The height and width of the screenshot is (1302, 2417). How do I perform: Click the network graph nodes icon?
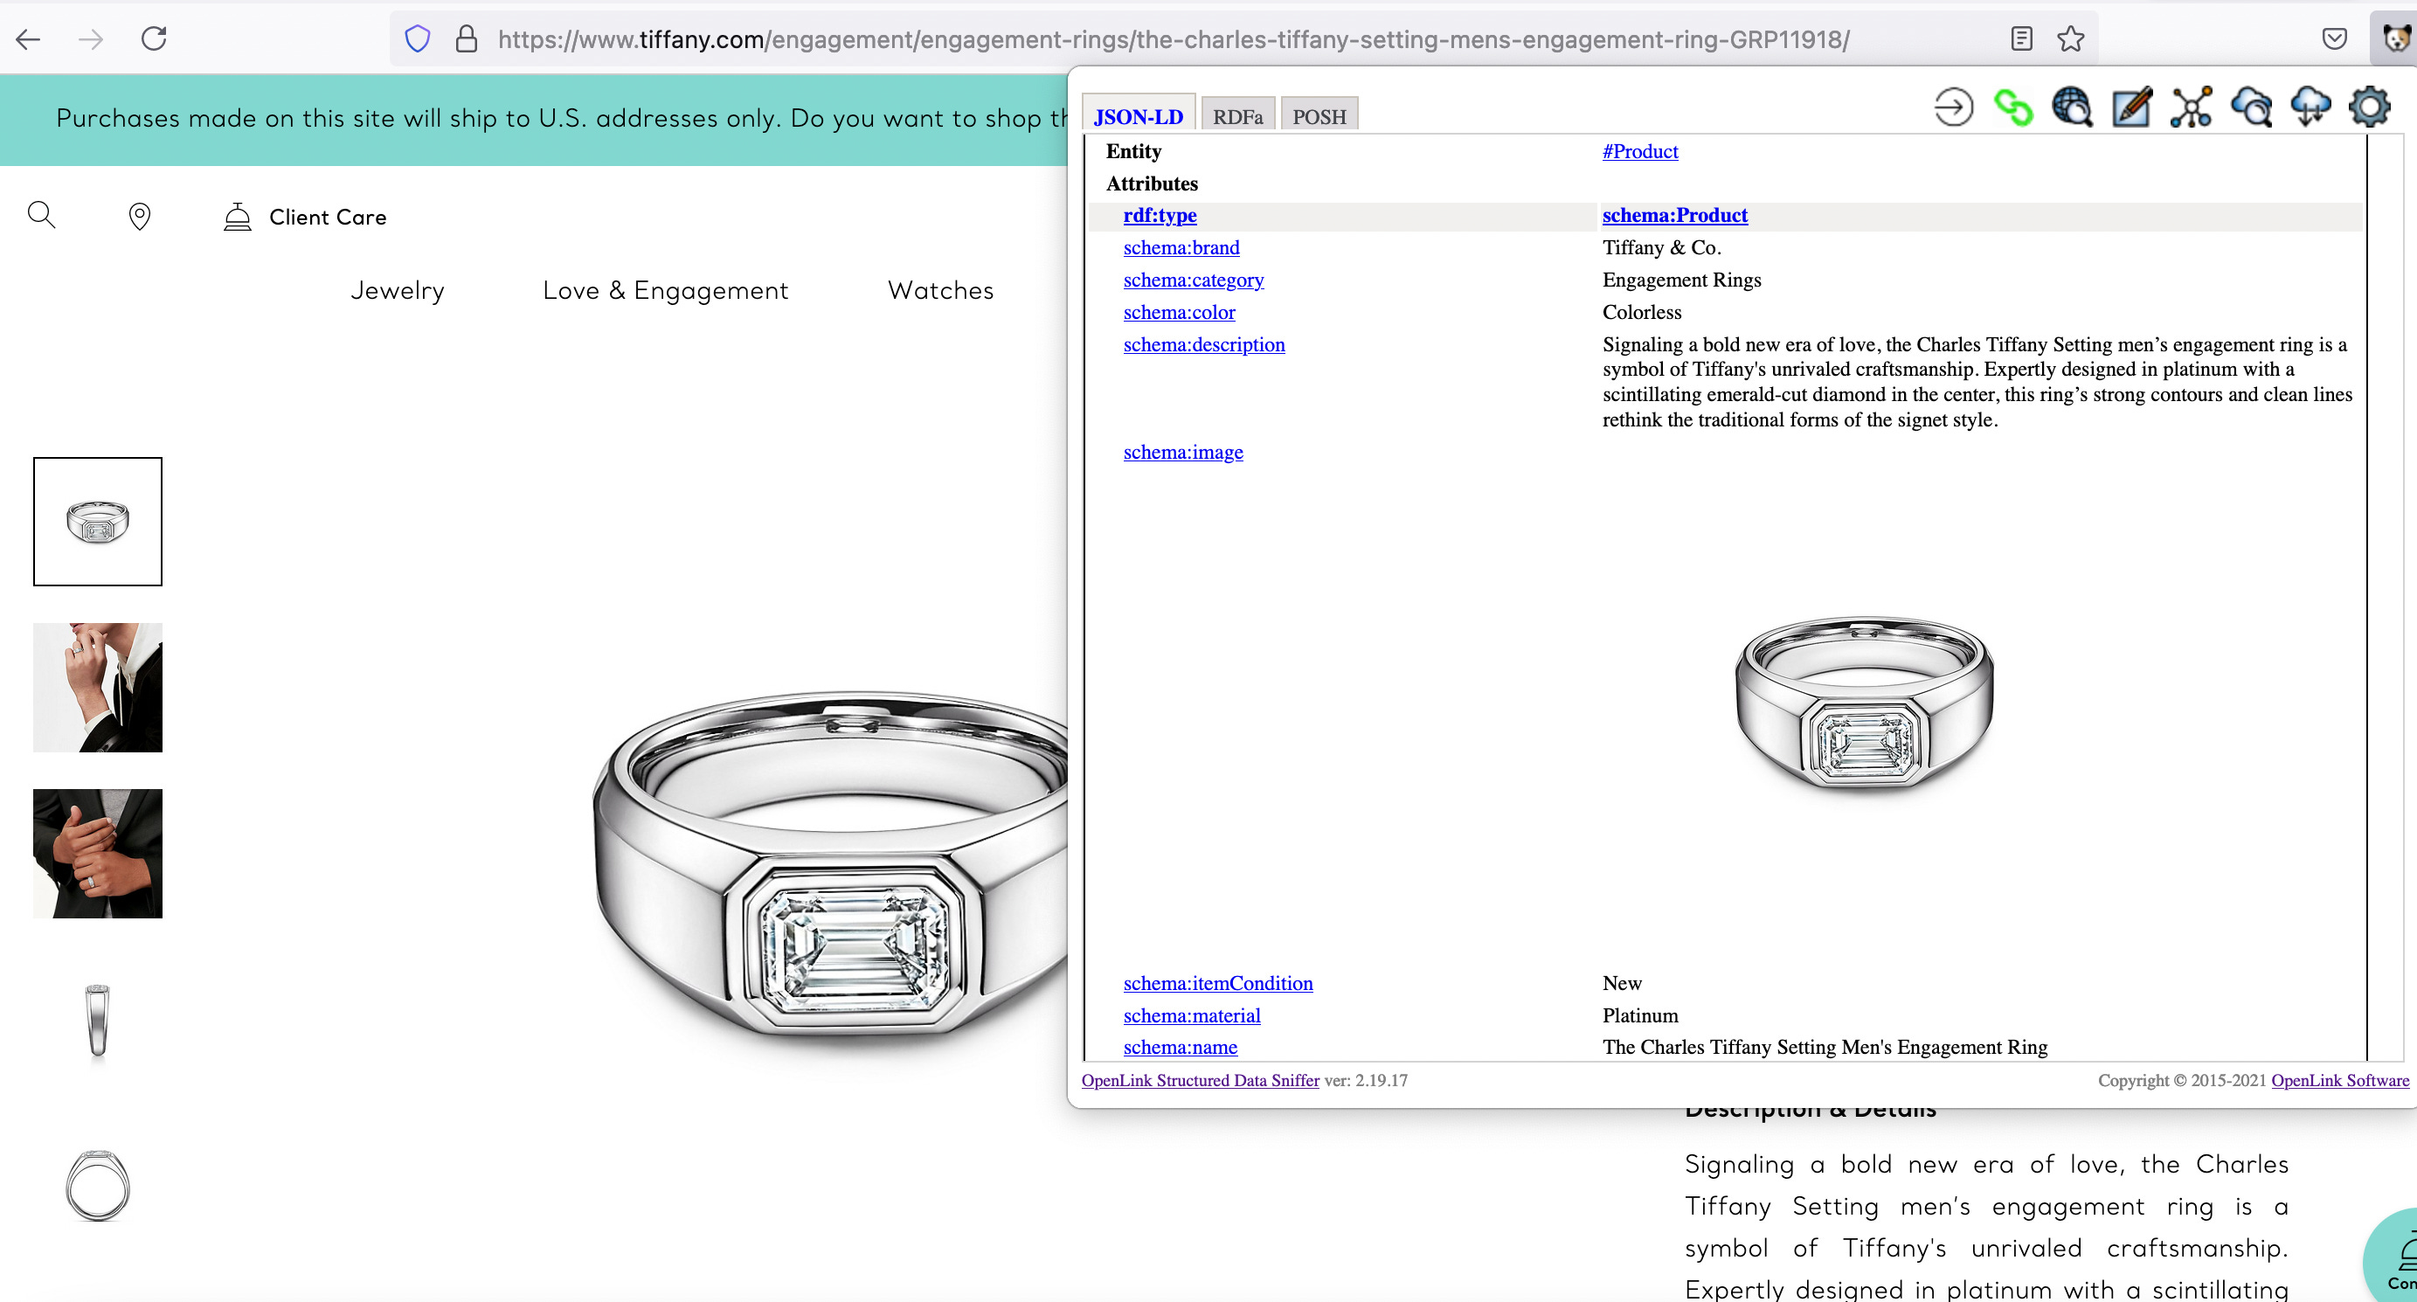point(2191,107)
